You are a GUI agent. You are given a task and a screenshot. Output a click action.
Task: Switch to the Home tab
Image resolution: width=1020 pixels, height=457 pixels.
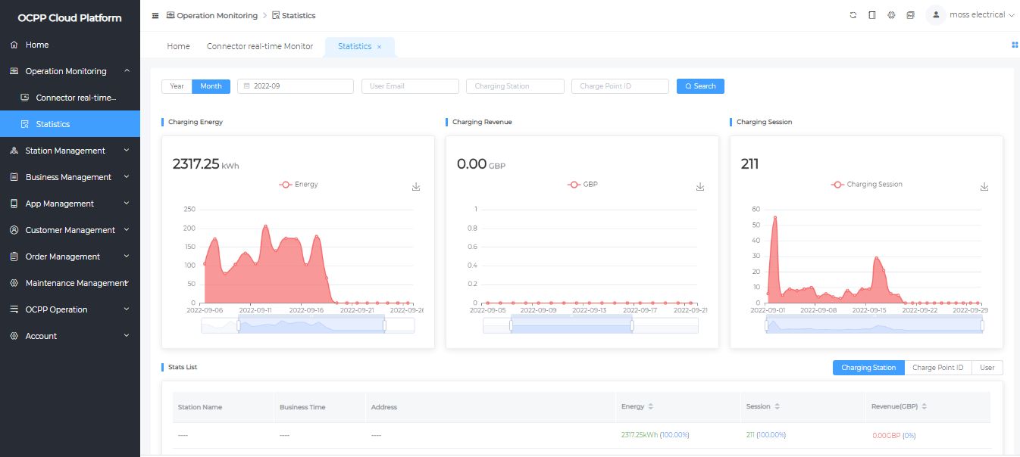tap(178, 46)
